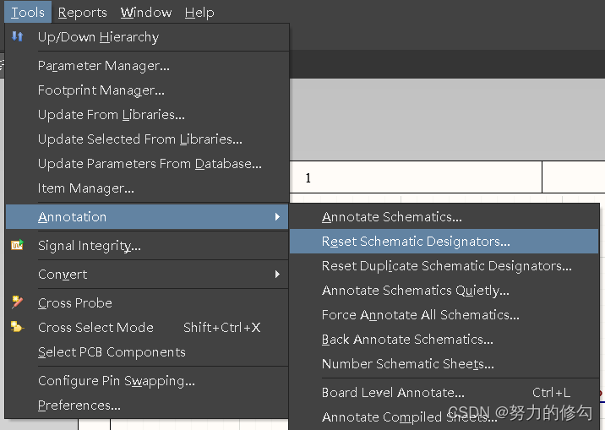Screen dimensions: 605x430
Task: Choose Annotate Compiled Sheets
Action: (x=444, y=416)
